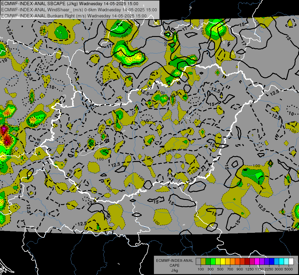Select the gray swatch in CAPE legend
The width and height of the screenshot is (299, 275).
198,262
